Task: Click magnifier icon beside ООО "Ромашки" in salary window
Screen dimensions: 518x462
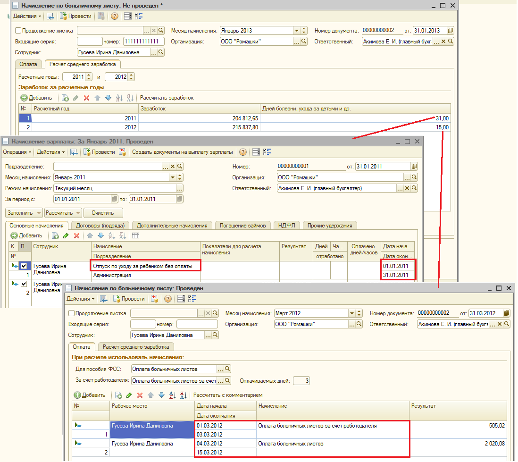Action: pyautogui.click(x=415, y=177)
